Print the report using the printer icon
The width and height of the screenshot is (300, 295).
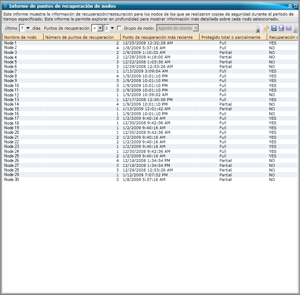[281, 28]
